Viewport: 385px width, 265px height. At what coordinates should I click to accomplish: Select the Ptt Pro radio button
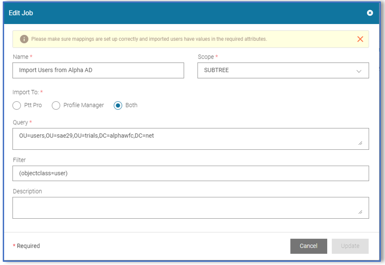pyautogui.click(x=17, y=105)
